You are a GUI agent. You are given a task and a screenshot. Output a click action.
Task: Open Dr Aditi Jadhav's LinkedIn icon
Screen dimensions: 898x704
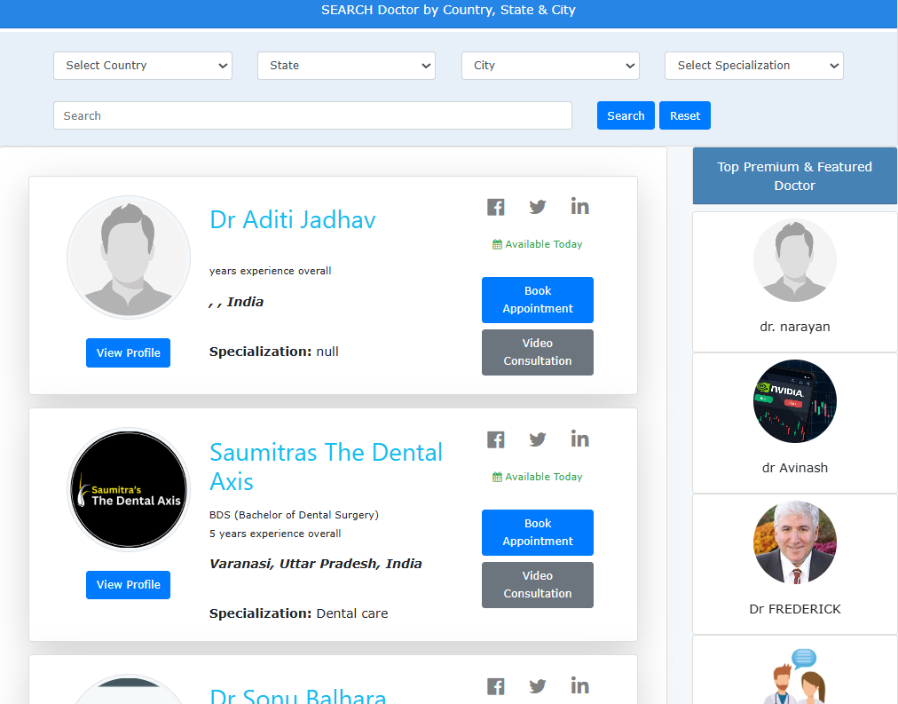pos(579,206)
